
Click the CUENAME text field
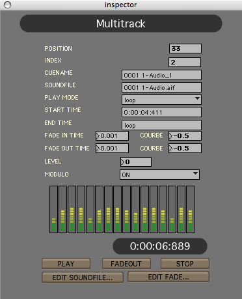click(x=161, y=75)
